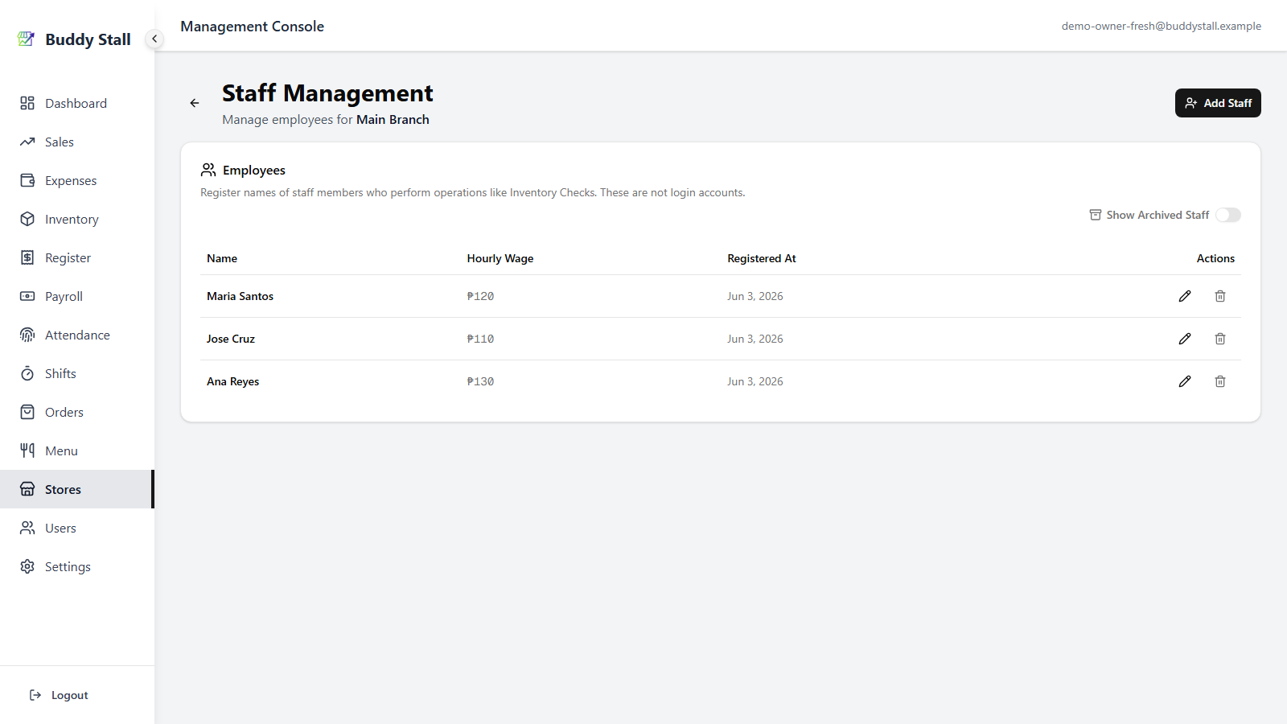Go back using the arrow beside Staff Management
This screenshot has width=1287, height=724.
[x=195, y=103]
